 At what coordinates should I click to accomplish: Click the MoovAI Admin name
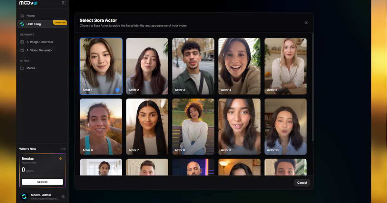[41, 195]
